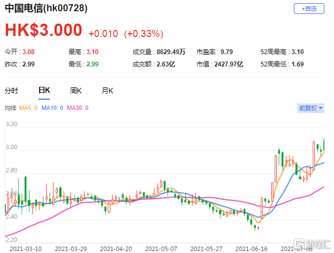
Task: Click the 2.20 price axis label
Action: click(x=11, y=240)
